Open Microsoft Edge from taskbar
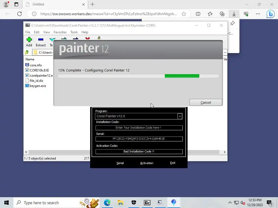 (107, 203)
